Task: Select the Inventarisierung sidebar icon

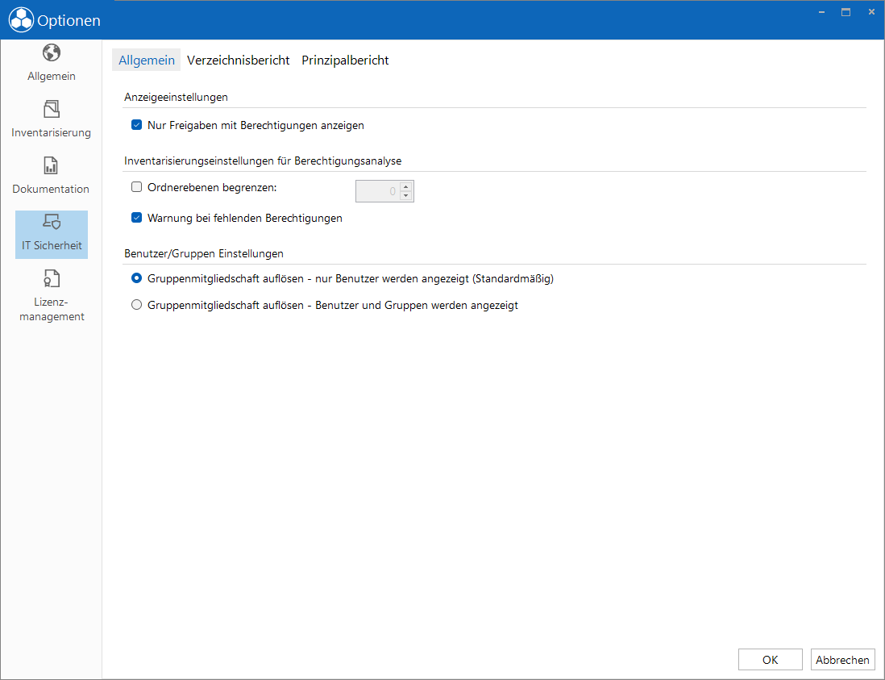Action: tap(52, 109)
